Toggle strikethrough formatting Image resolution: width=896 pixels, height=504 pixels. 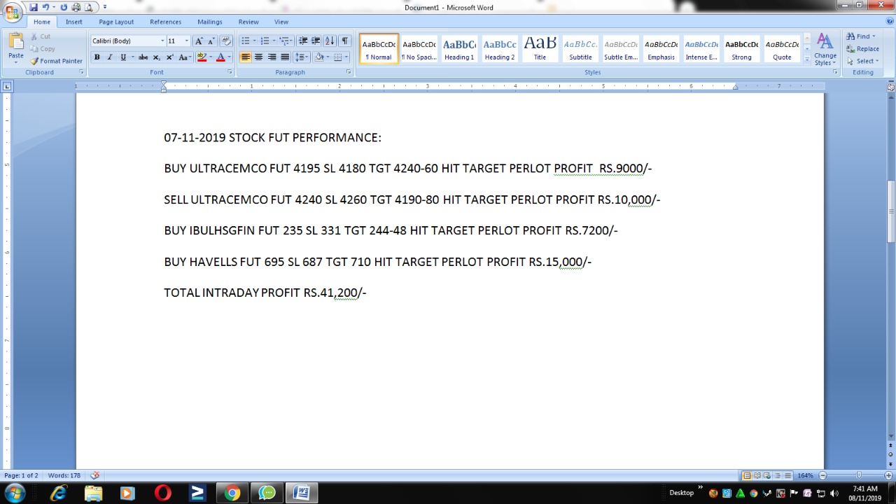143,57
